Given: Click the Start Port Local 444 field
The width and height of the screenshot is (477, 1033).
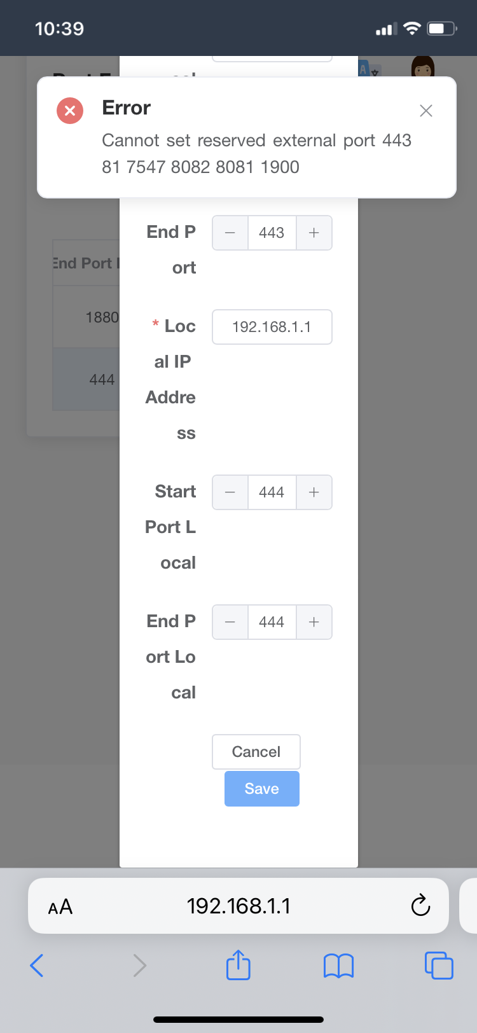Looking at the screenshot, I should point(272,492).
